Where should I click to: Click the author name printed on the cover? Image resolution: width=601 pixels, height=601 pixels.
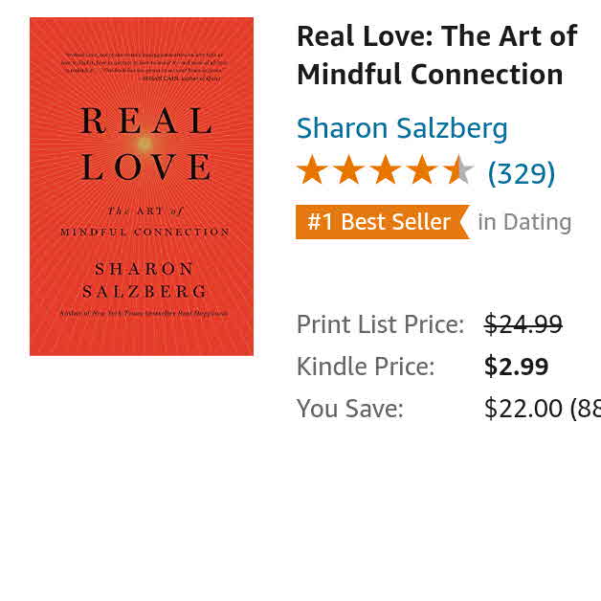145,279
